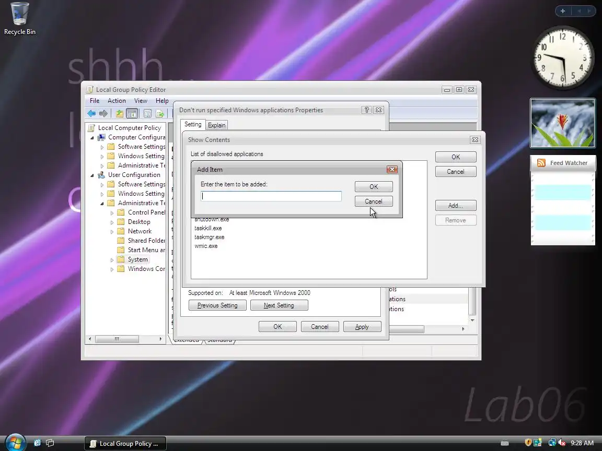
Task: Open the View menu
Action: pyautogui.click(x=141, y=100)
